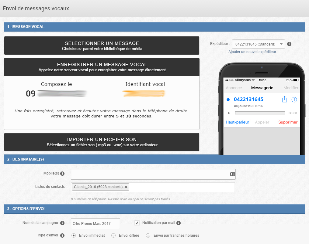Click the Nom de la campagne text field
This screenshot has width=309, height=244.
pyautogui.click(x=95, y=224)
